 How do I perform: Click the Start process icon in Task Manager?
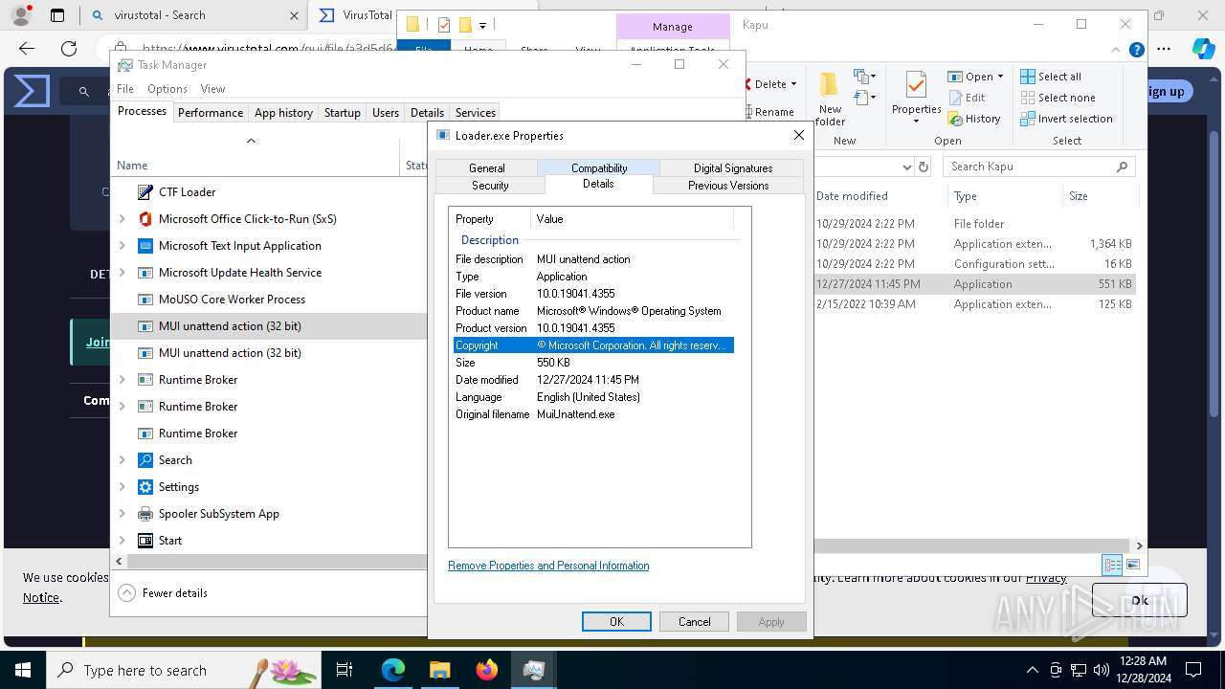[x=145, y=541]
